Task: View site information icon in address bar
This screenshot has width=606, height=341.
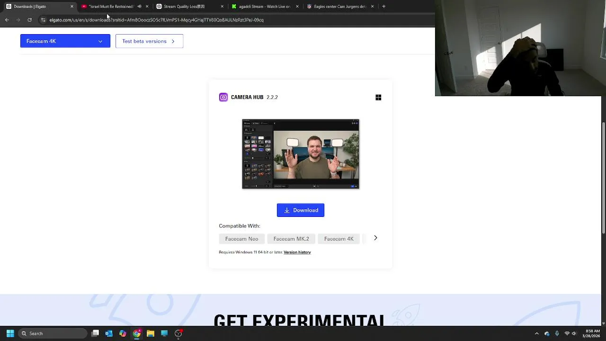Action: click(x=43, y=20)
